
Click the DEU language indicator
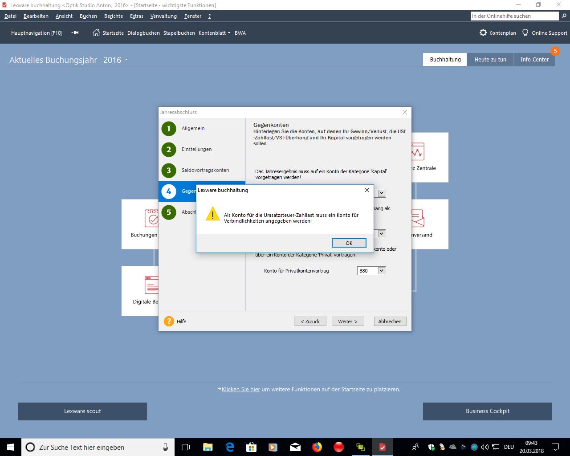[509, 447]
